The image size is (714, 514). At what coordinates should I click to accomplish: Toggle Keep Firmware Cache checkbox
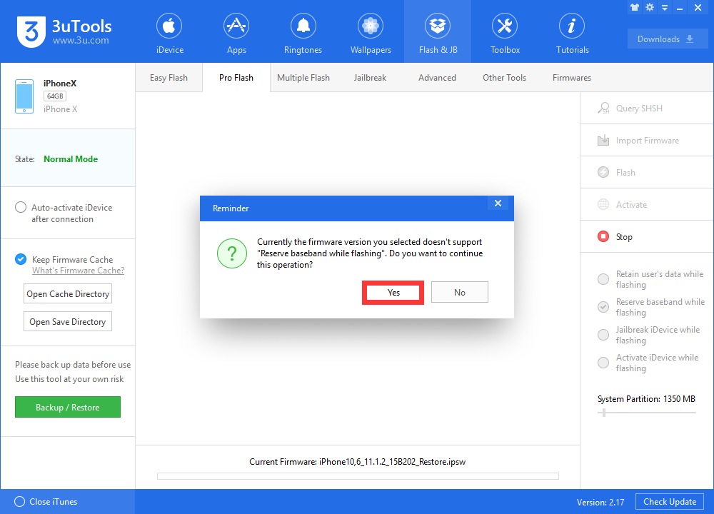[x=21, y=259]
